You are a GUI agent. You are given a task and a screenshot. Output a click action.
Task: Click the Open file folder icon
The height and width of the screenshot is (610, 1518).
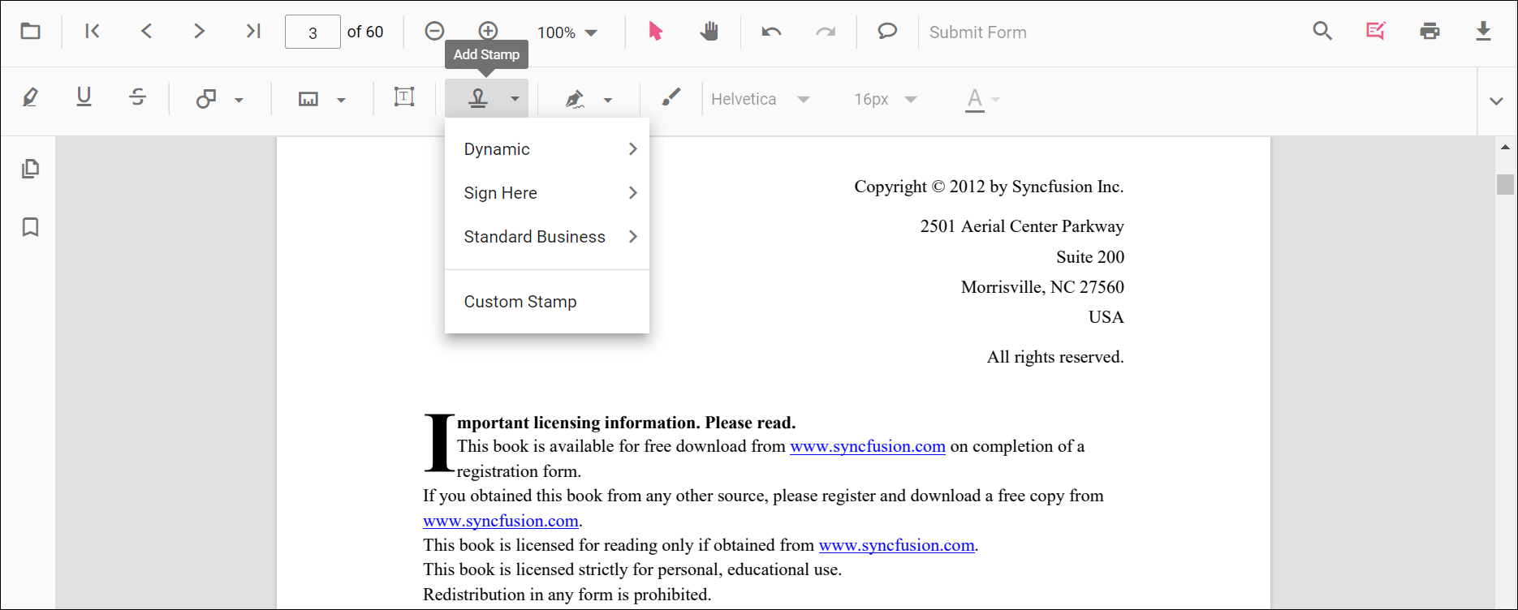click(x=30, y=32)
